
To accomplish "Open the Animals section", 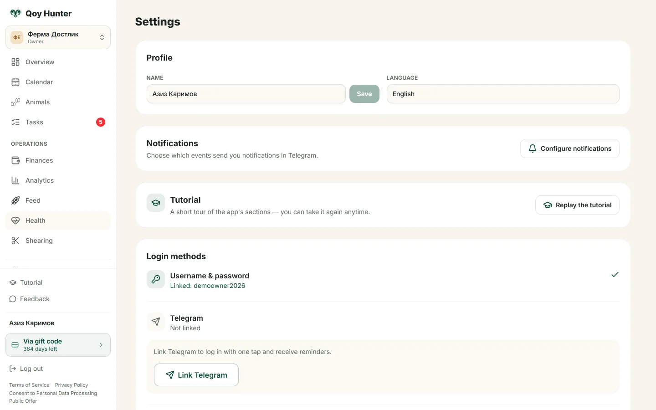I will [58, 102].
